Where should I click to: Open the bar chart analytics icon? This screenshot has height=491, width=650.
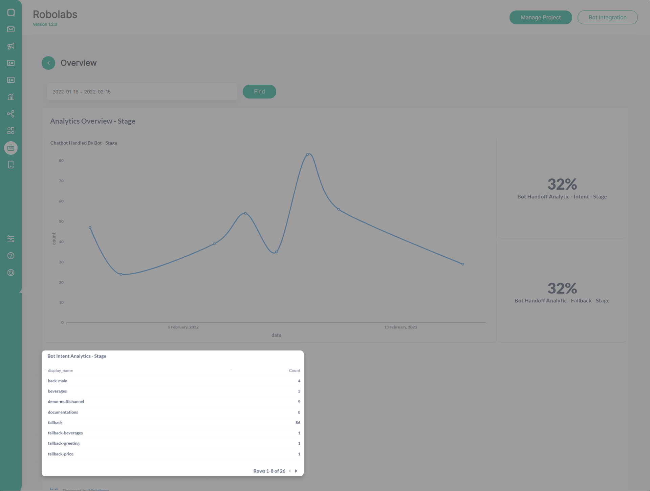pos(11,97)
